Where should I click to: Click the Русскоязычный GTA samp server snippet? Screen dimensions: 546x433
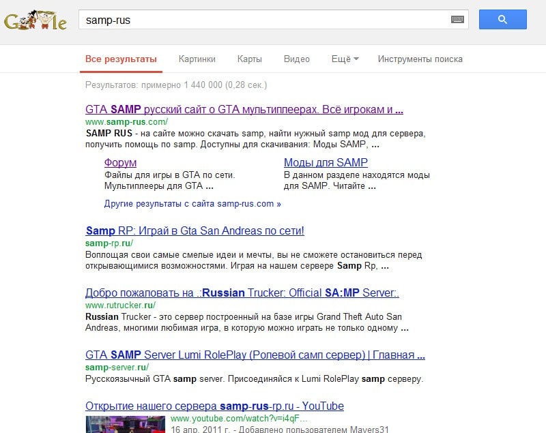coord(254,378)
